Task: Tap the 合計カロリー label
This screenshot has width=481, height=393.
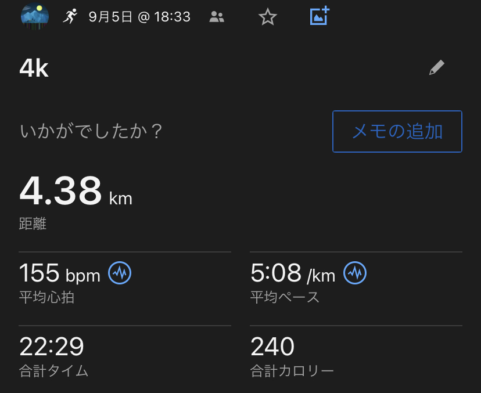Action: [292, 371]
